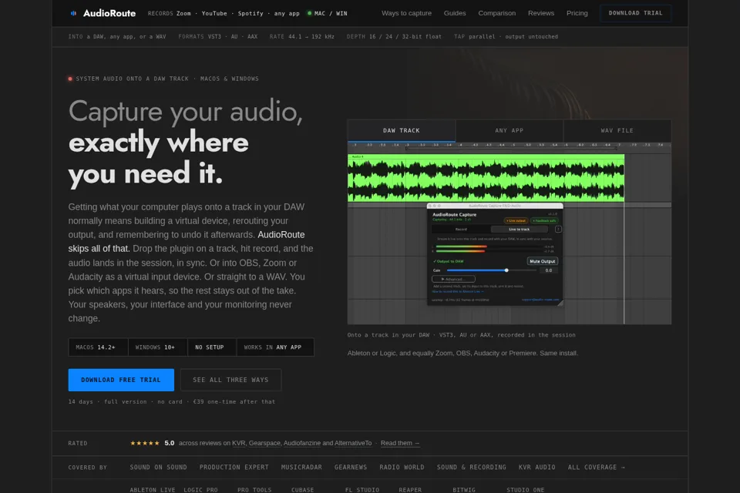This screenshot has width=740, height=493.
Task: Click the MACOS 14.2+ badge
Action: point(98,347)
